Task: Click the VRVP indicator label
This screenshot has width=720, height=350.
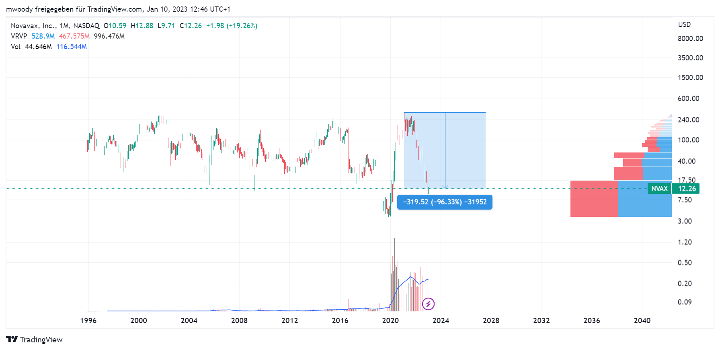Action: pos(19,36)
